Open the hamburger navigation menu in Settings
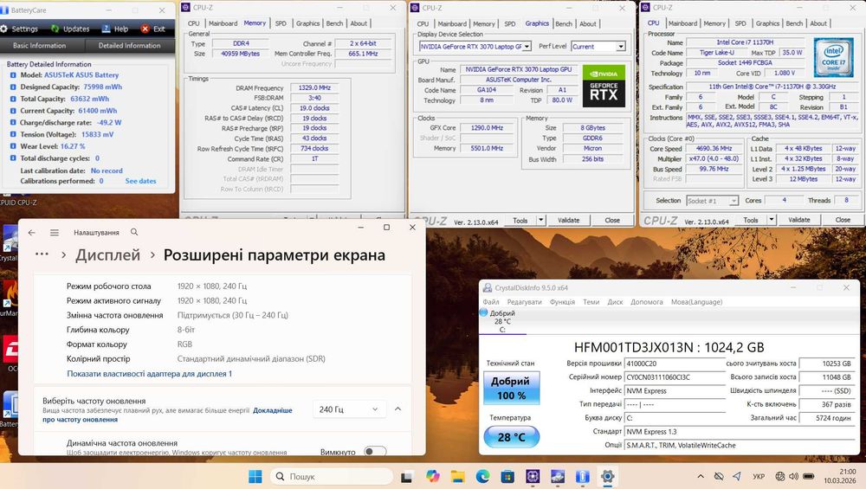The width and height of the screenshot is (866, 489). (54, 233)
